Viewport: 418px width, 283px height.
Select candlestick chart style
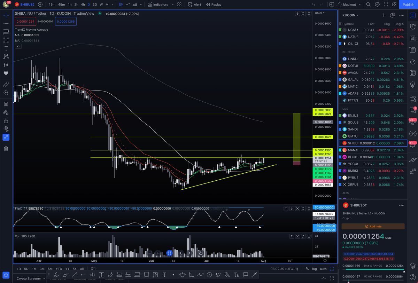click(121, 5)
